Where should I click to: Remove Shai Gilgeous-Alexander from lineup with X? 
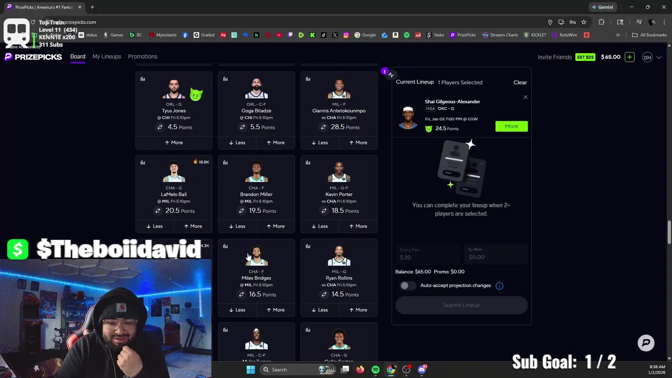click(x=525, y=97)
